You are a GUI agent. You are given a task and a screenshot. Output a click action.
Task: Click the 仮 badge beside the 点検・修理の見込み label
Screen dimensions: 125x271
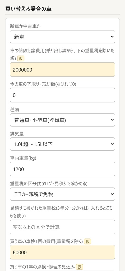click(80, 267)
